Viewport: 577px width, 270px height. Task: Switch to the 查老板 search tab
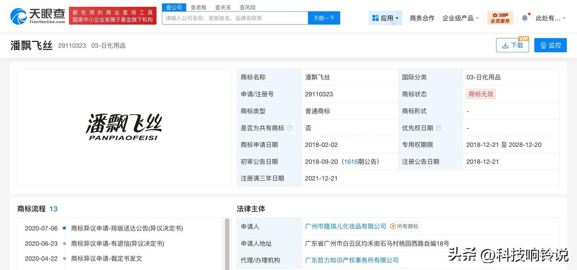[198, 7]
